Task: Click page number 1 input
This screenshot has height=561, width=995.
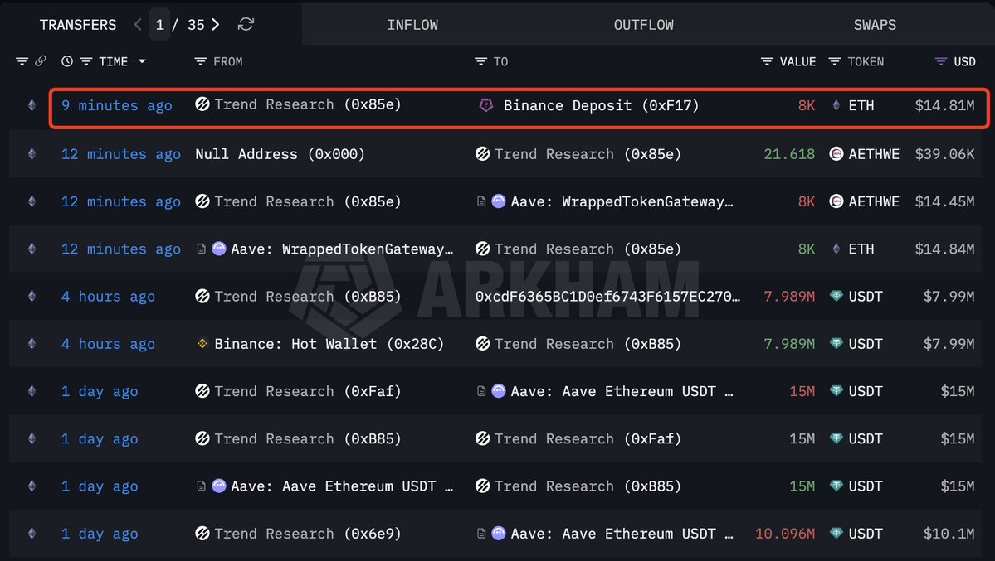Action: point(160,25)
